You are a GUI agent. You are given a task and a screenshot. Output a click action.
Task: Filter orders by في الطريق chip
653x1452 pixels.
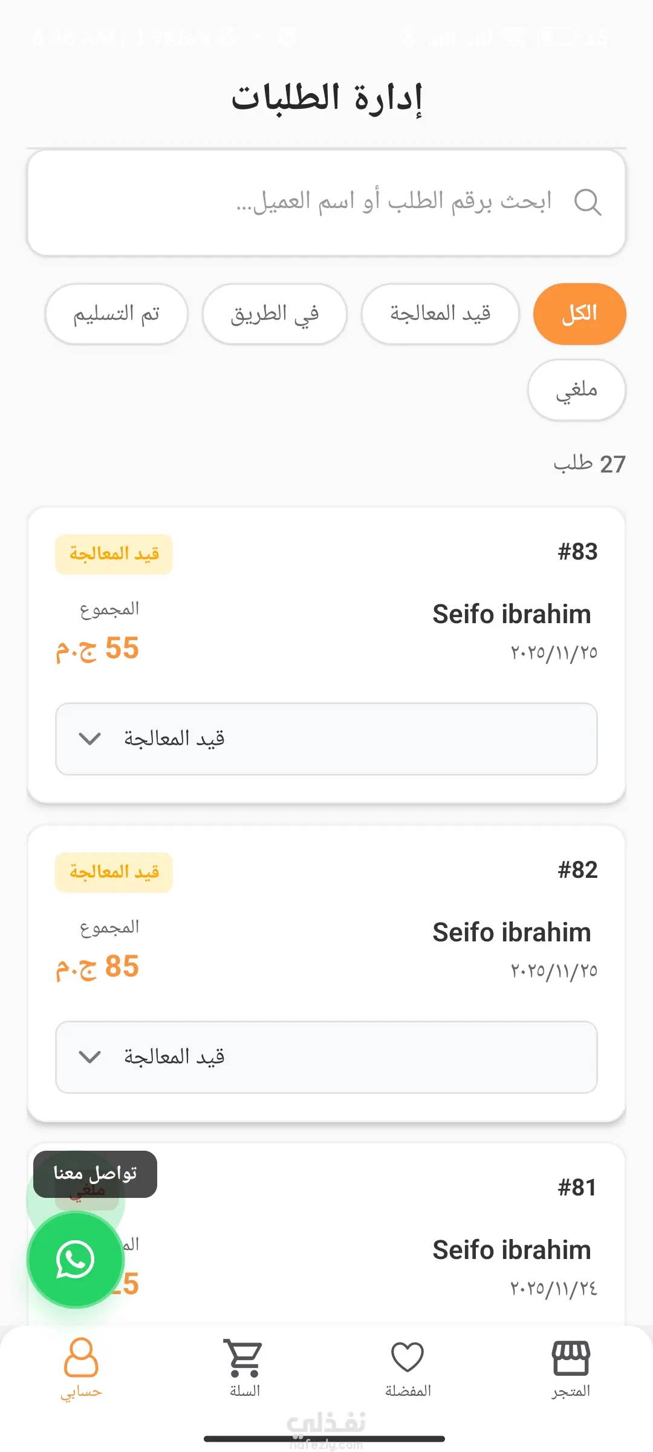[x=275, y=314]
